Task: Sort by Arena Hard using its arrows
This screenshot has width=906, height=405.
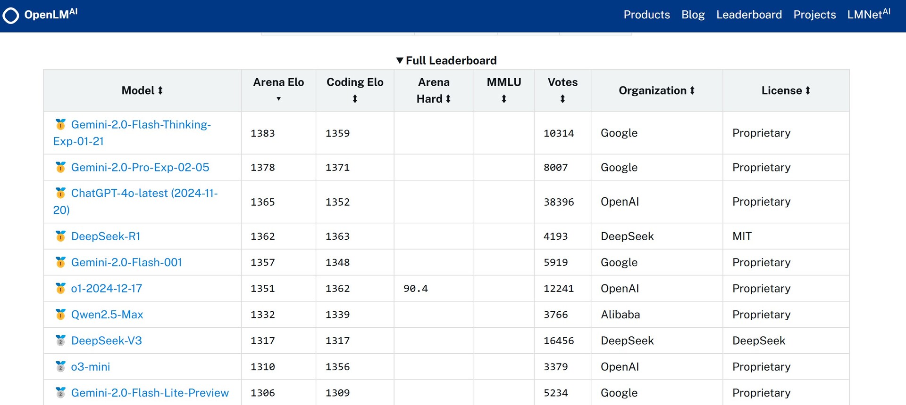Action: [448, 99]
